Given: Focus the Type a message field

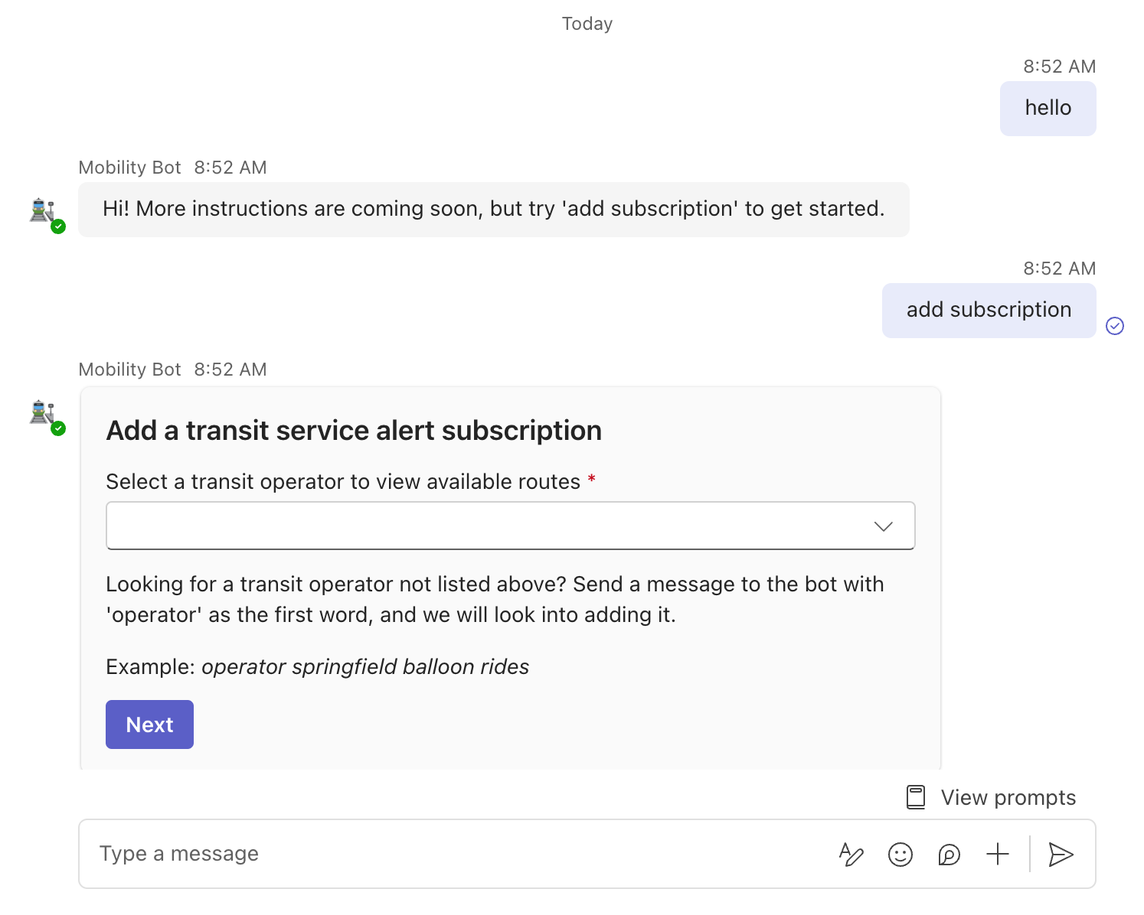Looking at the screenshot, I should pyautogui.click(x=459, y=854).
